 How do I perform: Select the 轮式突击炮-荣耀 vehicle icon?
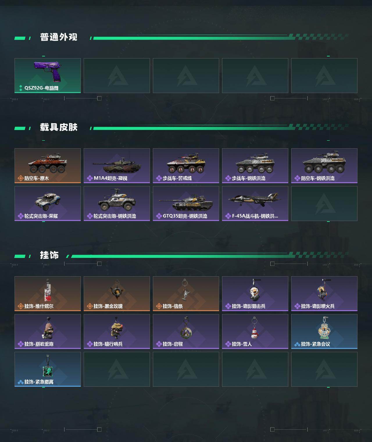coord(48,204)
